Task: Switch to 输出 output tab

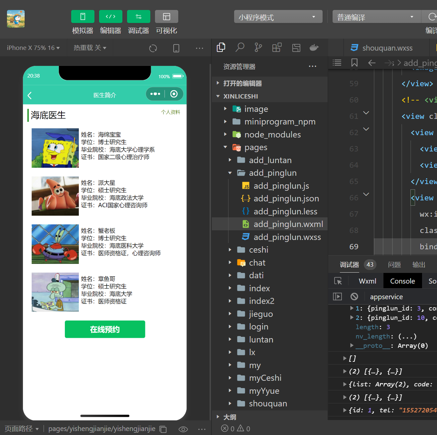Action: point(419,265)
